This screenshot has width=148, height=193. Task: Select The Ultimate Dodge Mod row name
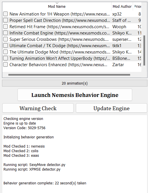click(60, 52)
